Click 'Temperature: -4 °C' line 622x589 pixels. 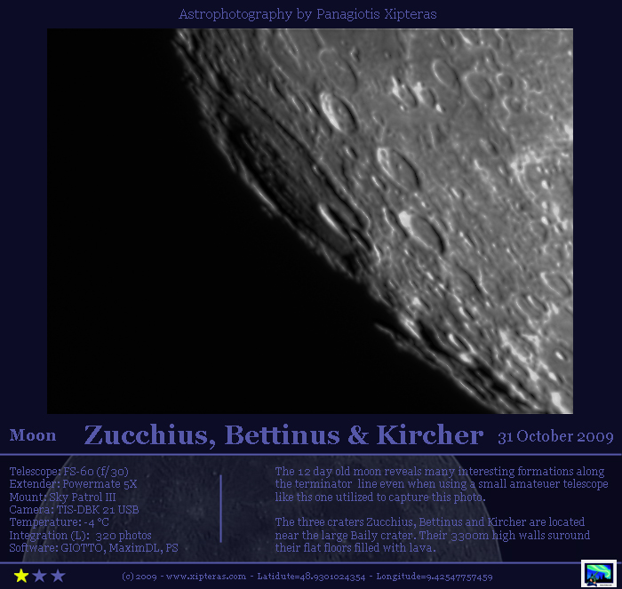coord(60,522)
